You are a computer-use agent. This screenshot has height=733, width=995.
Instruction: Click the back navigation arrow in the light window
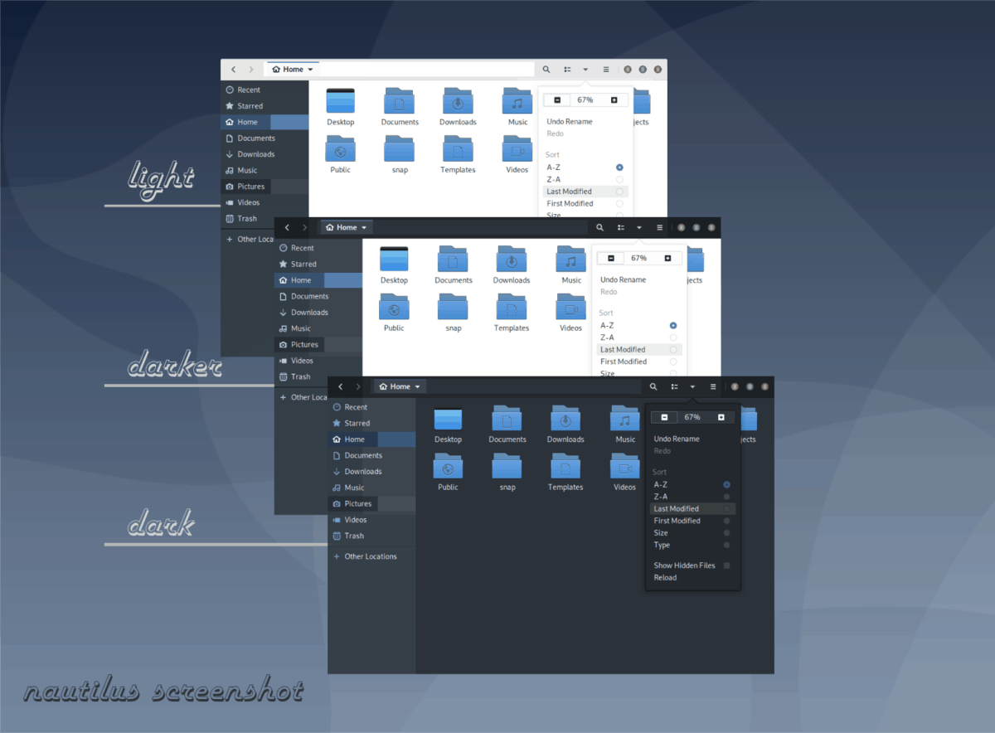pos(233,69)
